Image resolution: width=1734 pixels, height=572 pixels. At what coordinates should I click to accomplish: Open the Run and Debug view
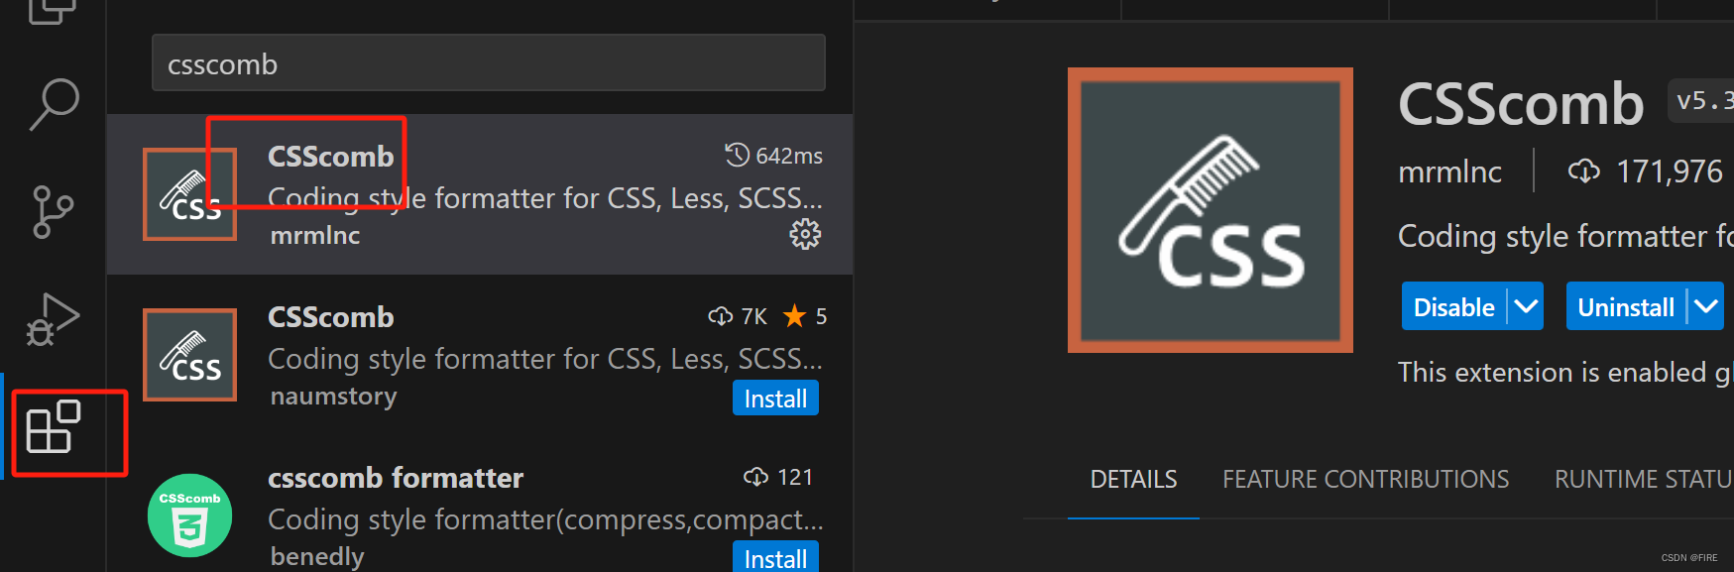tap(53, 319)
